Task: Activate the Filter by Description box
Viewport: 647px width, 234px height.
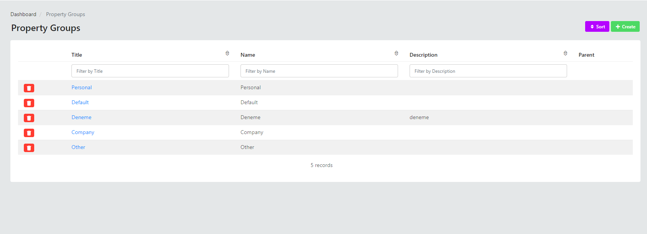Action: click(488, 71)
